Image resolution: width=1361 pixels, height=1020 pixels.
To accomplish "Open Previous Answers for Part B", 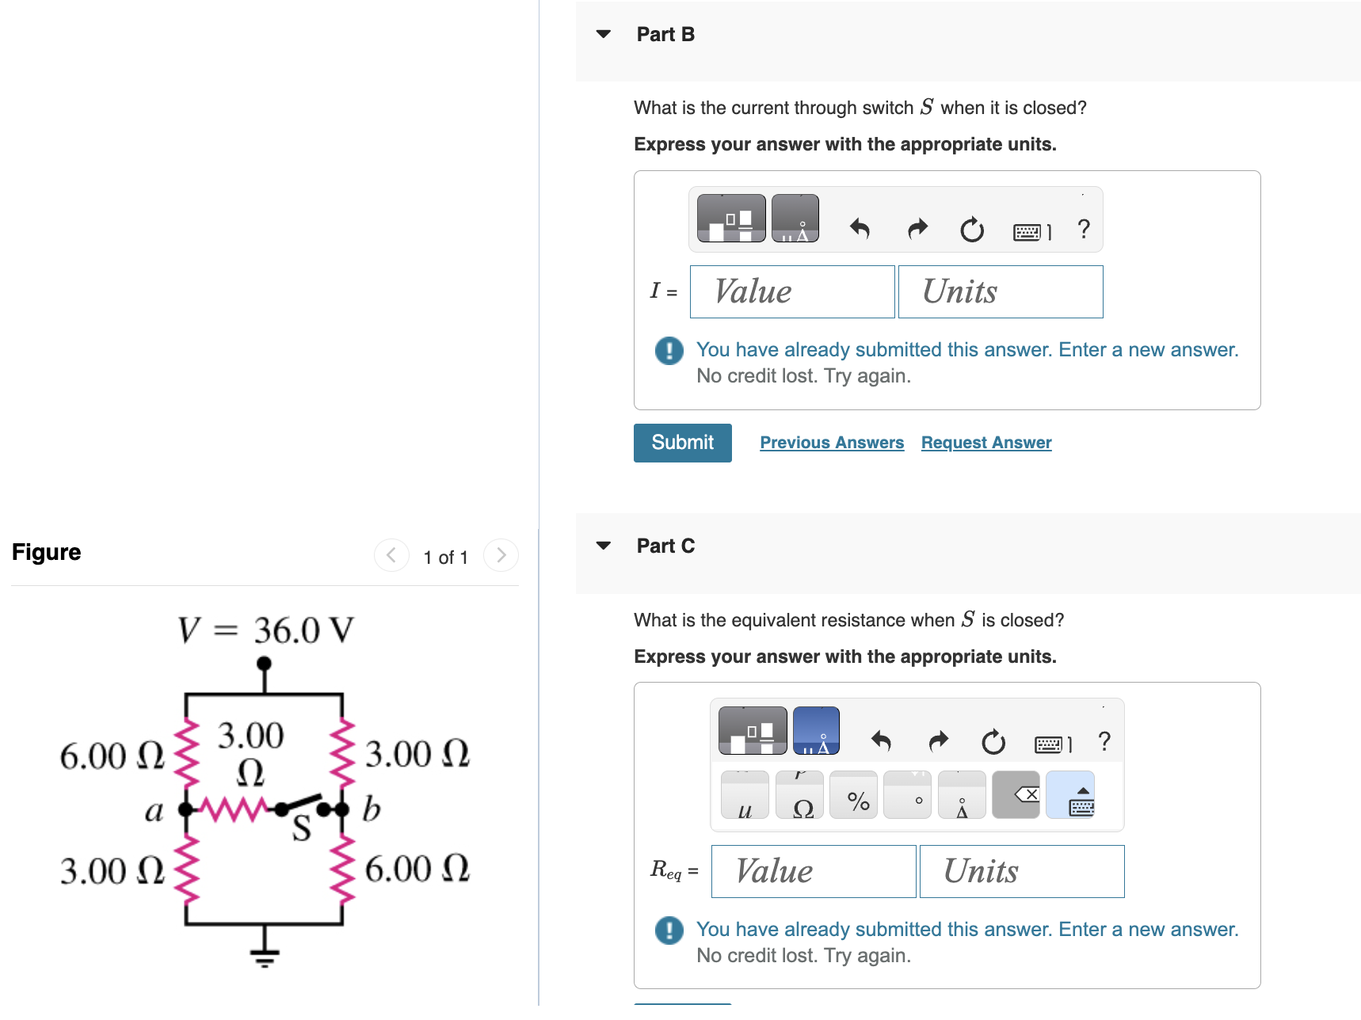I will pos(831,442).
